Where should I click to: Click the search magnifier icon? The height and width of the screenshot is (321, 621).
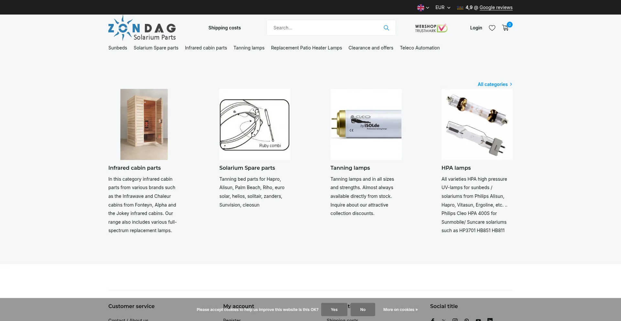(x=386, y=28)
